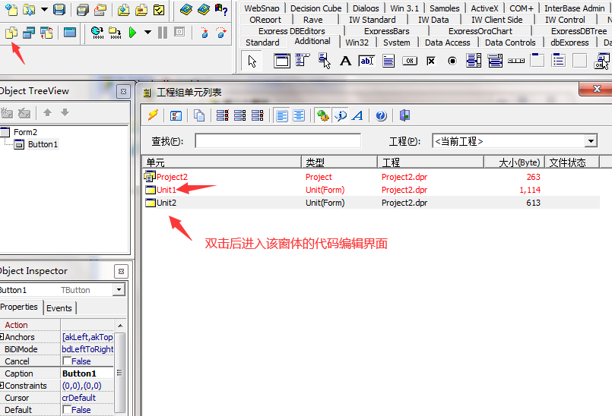Viewport: 612px width, 416px height.
Task: Click the View Form icon
Action: [29, 33]
